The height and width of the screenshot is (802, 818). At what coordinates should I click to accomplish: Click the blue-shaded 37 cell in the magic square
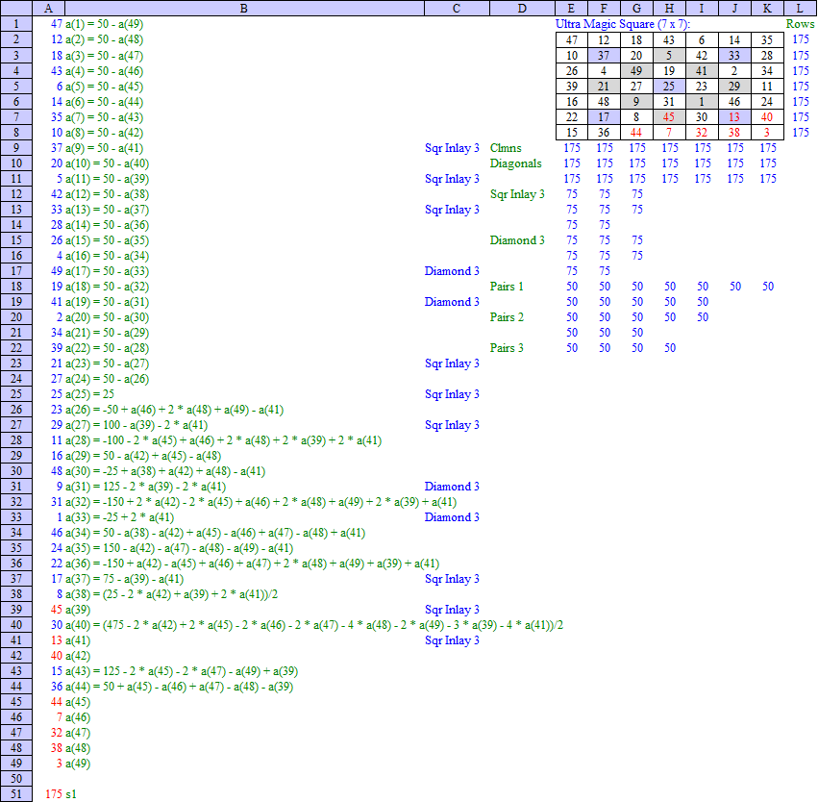coord(604,56)
